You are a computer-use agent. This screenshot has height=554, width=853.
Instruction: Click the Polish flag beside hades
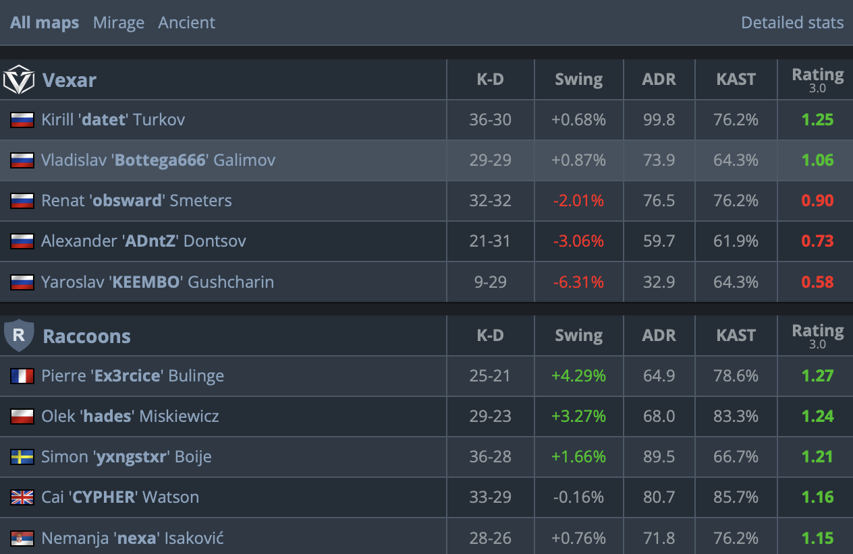(22, 417)
